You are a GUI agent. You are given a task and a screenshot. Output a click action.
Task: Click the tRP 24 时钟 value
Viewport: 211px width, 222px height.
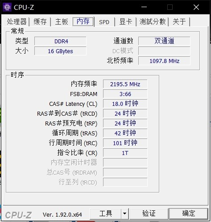click(125, 123)
